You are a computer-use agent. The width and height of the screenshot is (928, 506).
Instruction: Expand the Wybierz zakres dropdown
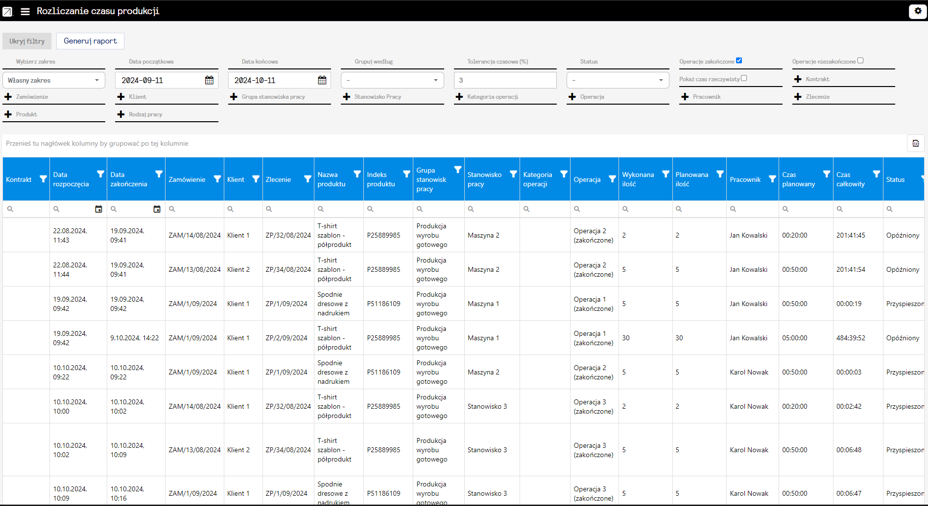point(54,80)
